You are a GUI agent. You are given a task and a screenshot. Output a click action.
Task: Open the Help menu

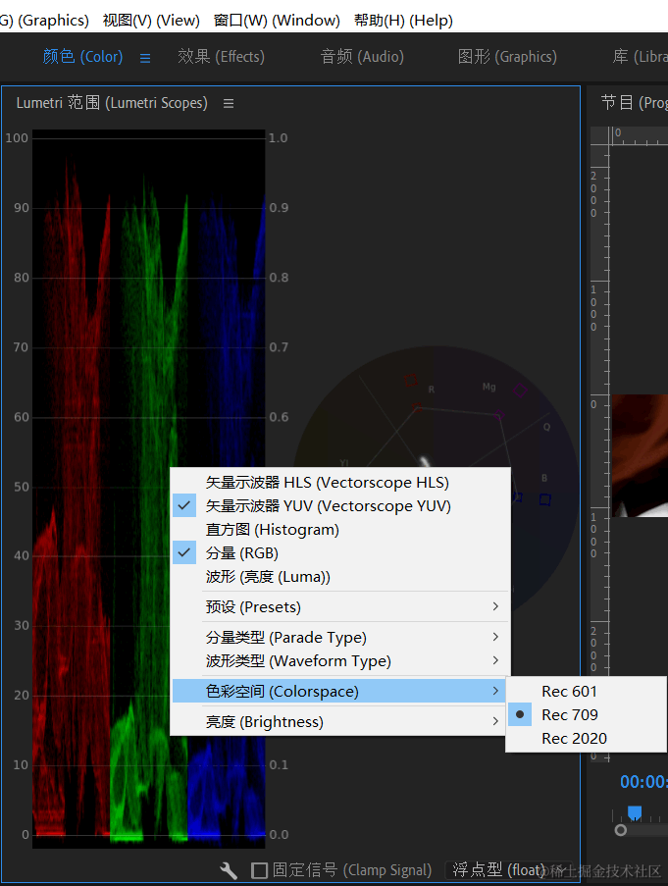tap(403, 21)
